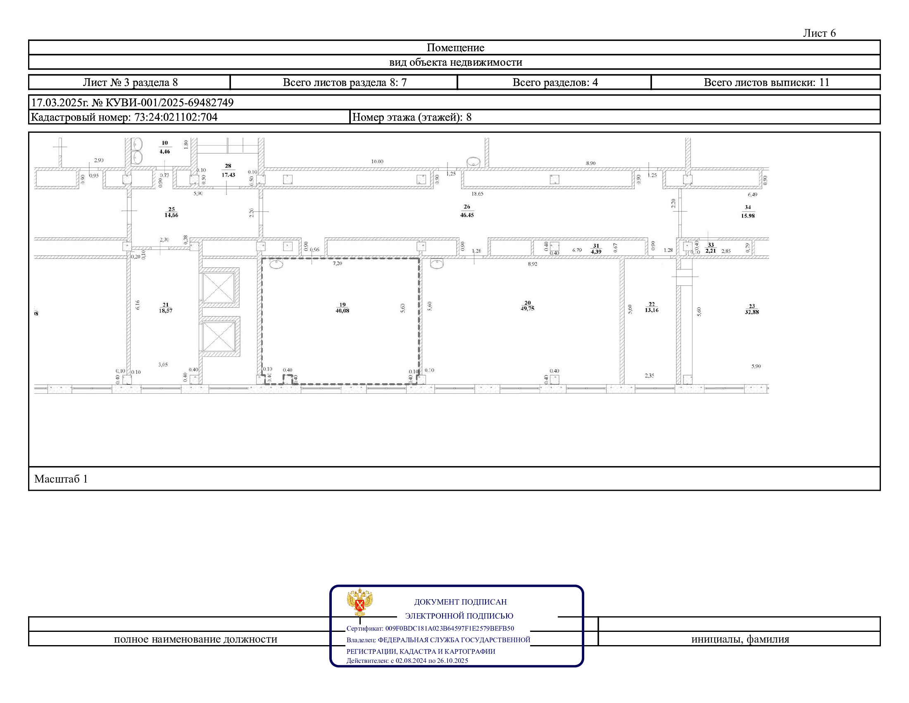Click the 'Масштаб 1' scale label
Screen dimensions: 909x703
pos(61,479)
